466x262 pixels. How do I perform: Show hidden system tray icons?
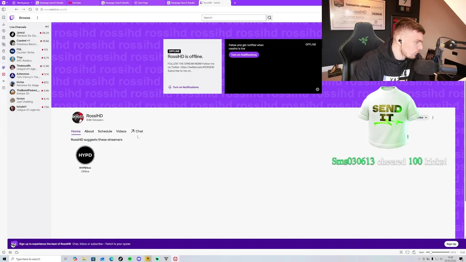click(419, 259)
